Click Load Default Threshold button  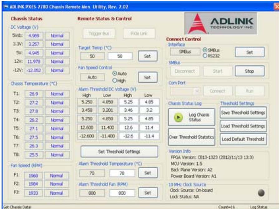point(243,139)
